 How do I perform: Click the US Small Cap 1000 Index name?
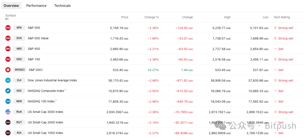coord(45,133)
